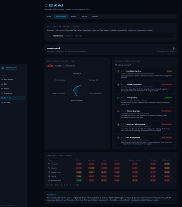182x207 pixels.
Task: Click the Non-Compliant badge on Human Oversight
Action: pos(167,111)
